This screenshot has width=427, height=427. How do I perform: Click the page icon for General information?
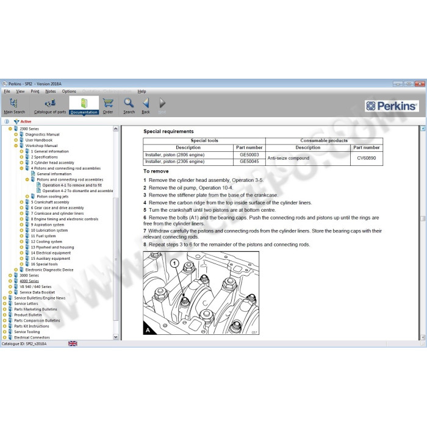[x=33, y=174]
